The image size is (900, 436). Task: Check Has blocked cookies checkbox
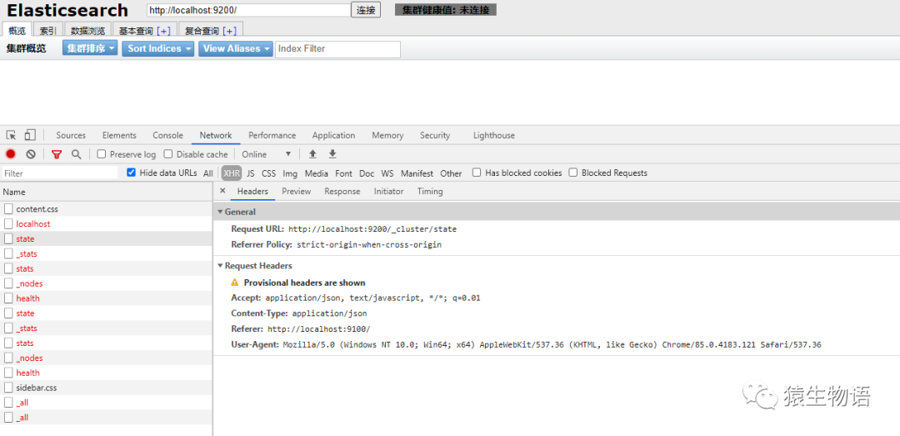[477, 173]
